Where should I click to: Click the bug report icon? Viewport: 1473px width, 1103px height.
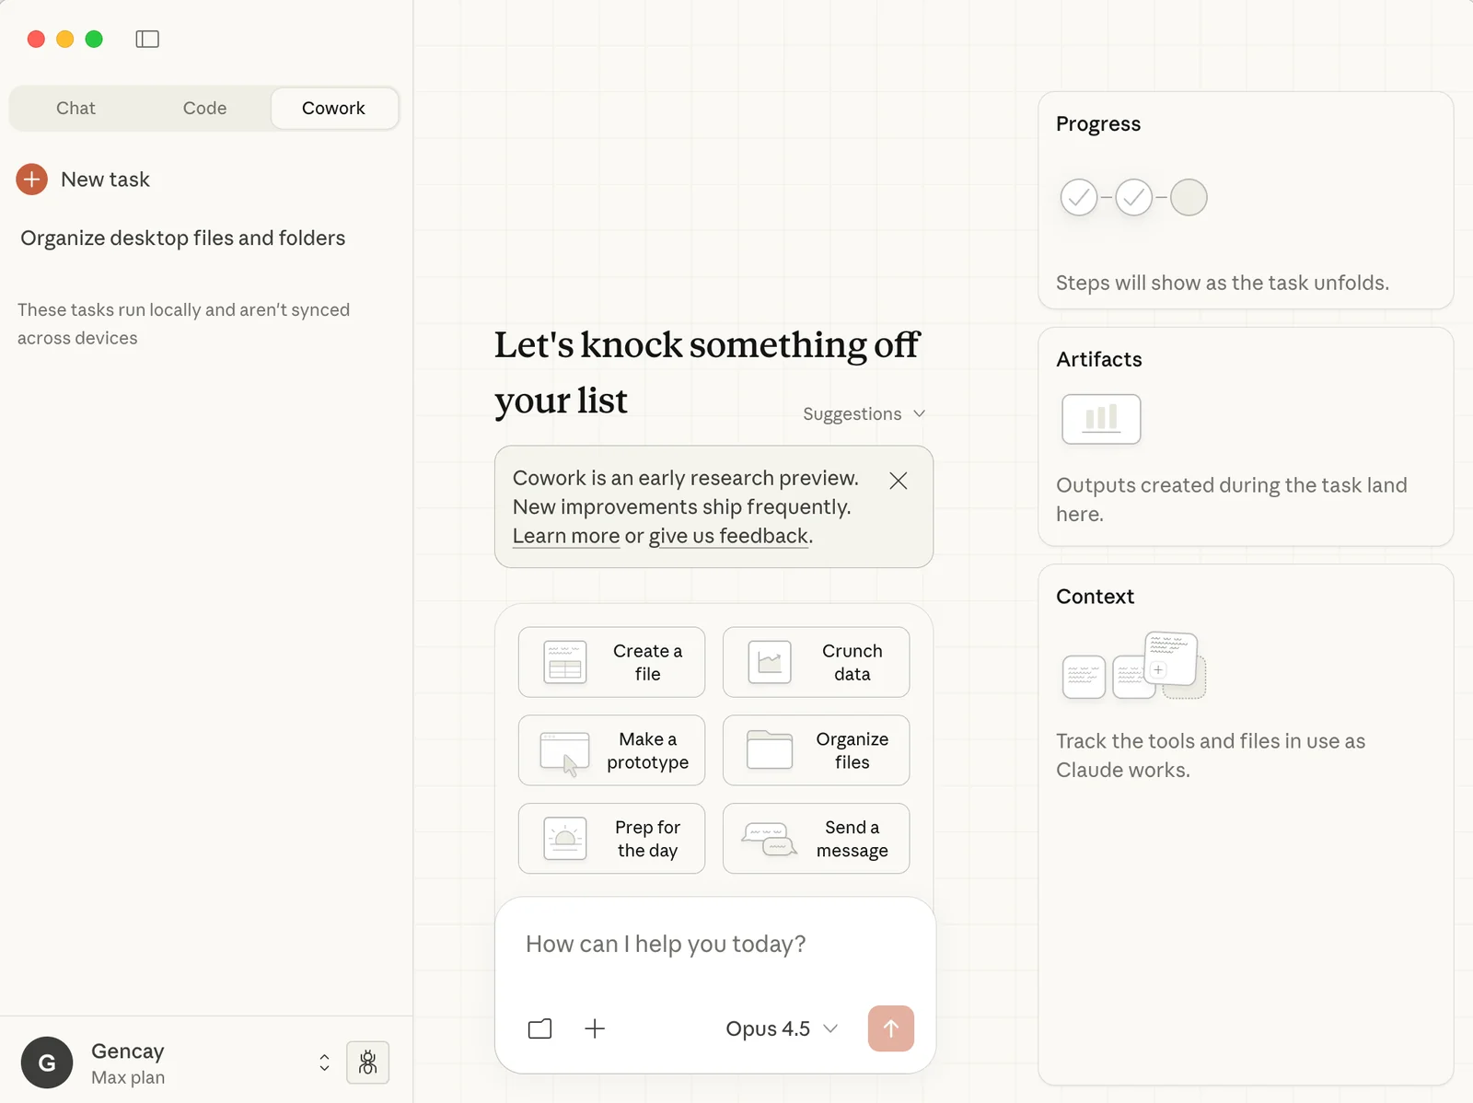[x=368, y=1062]
